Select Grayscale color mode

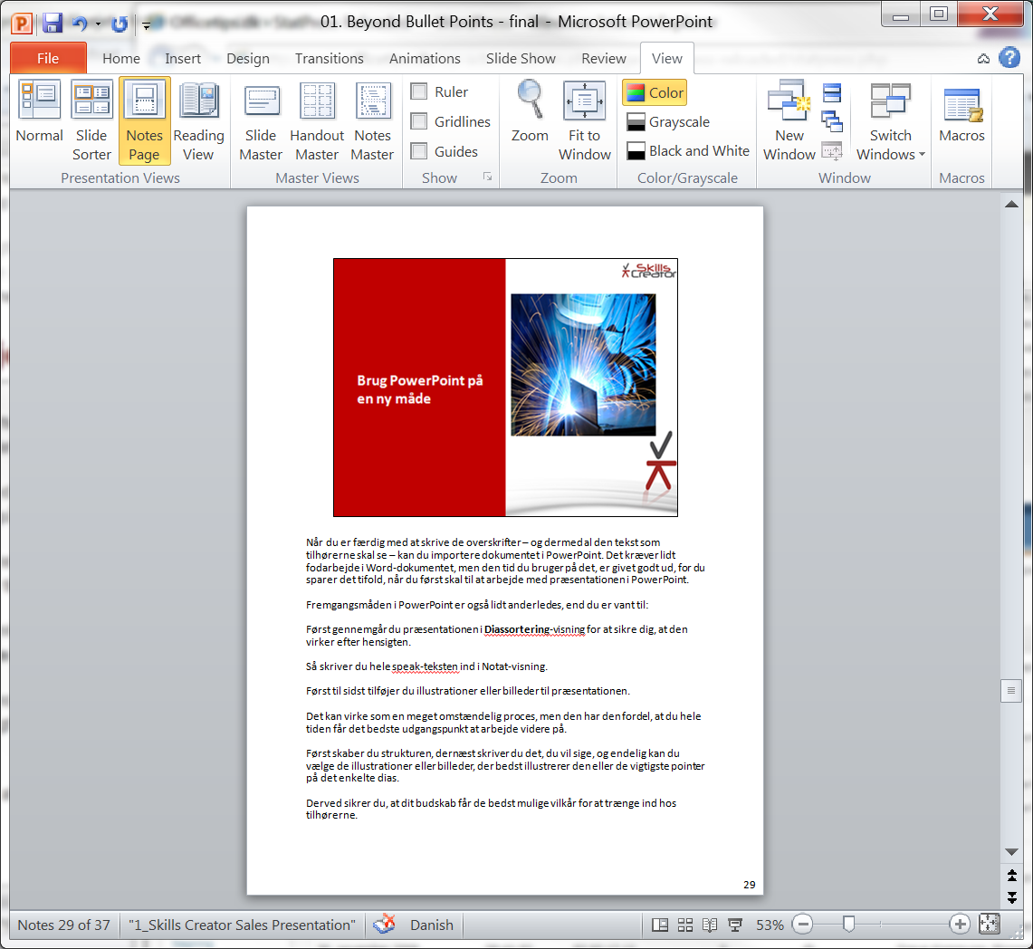(668, 121)
